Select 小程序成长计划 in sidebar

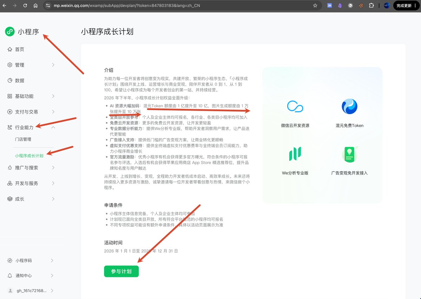(29, 156)
